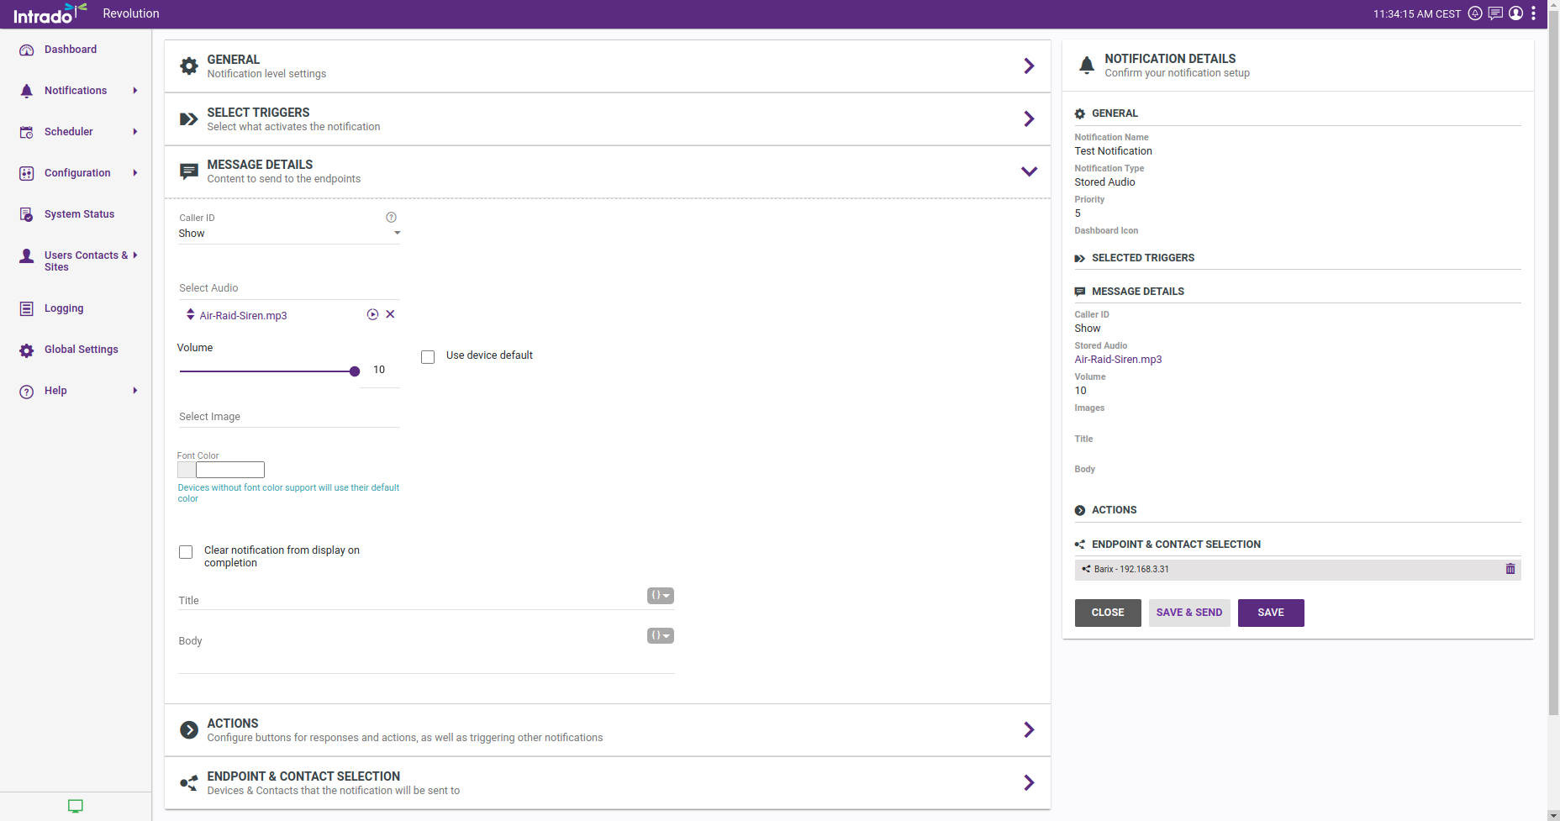The image size is (1560, 821).
Task: Insert variable into Title field
Action: (660, 596)
